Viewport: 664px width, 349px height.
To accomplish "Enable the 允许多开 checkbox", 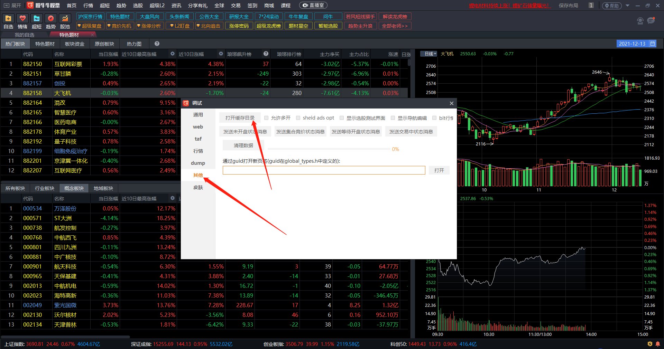I will tap(266, 118).
